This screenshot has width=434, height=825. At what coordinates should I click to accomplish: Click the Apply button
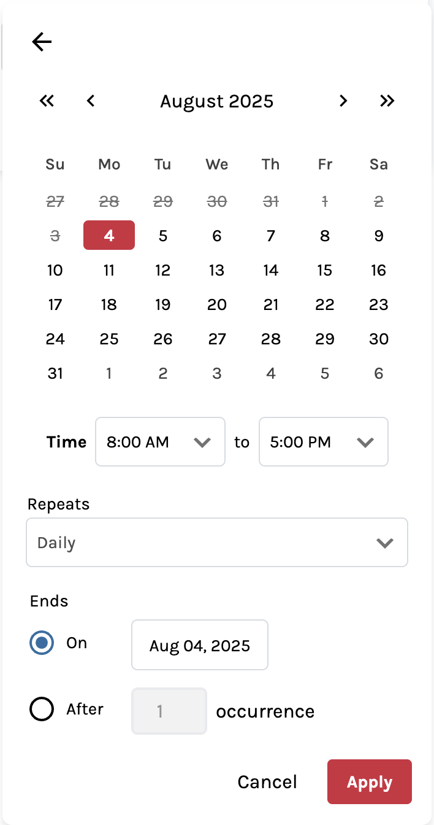coord(369,782)
